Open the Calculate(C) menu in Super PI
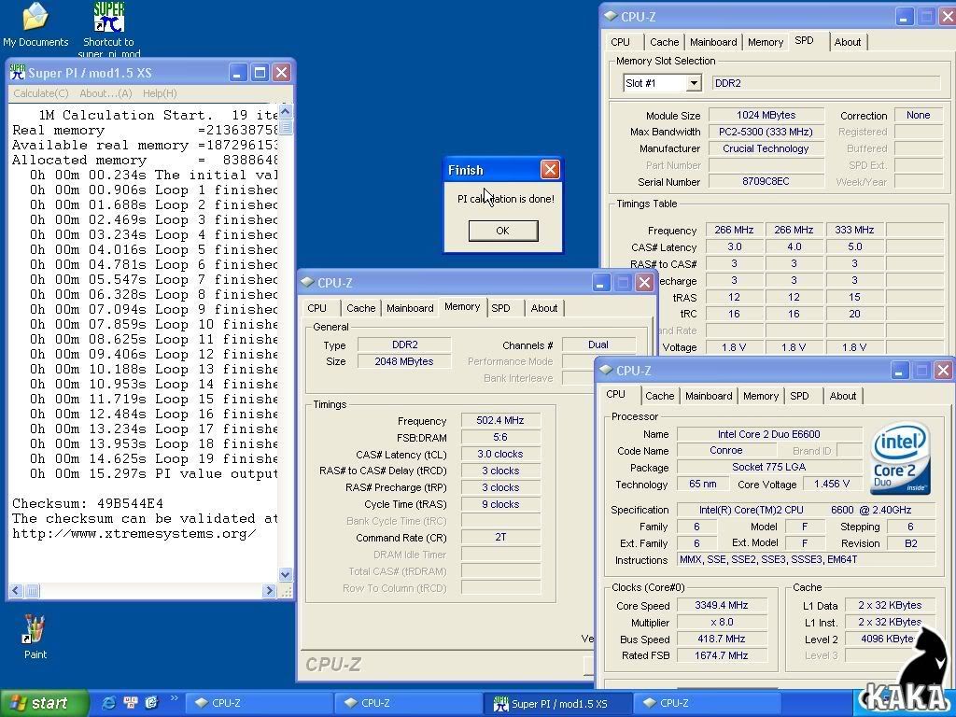The width and height of the screenshot is (956, 717). pos(41,93)
